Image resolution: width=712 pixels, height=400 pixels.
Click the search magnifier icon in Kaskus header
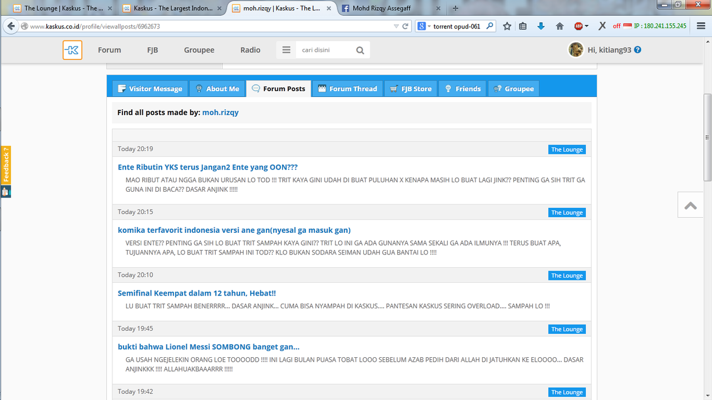pyautogui.click(x=360, y=50)
